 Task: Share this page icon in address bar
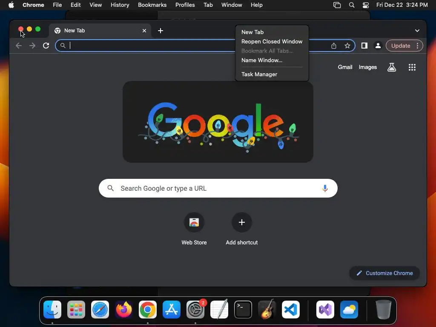(334, 46)
